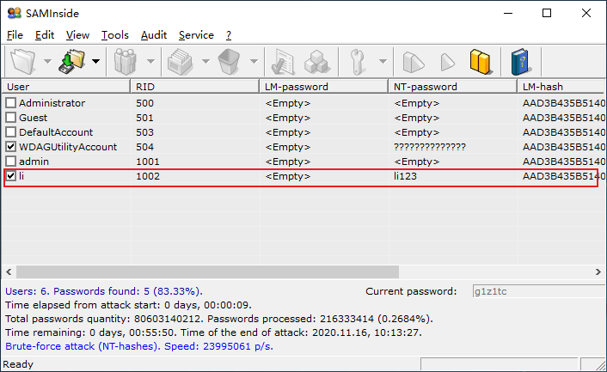This screenshot has height=372, width=607.
Task: Select the Guest user name
Action: coord(33,118)
